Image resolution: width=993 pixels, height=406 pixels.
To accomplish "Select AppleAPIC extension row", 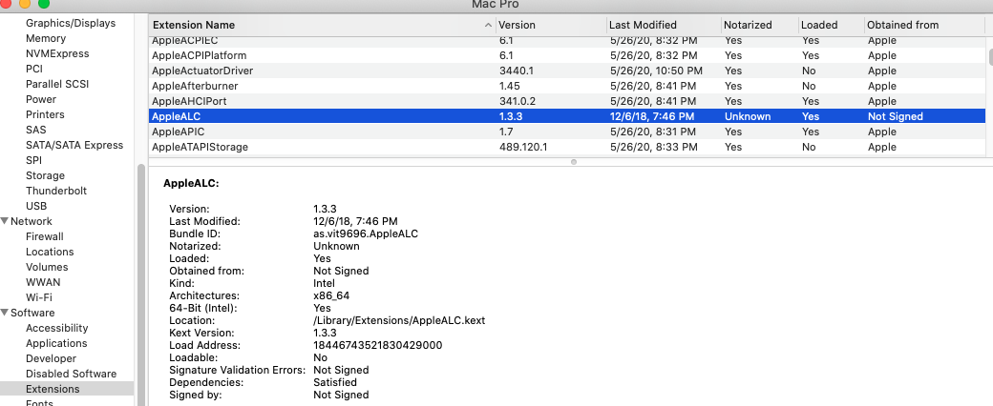I will (x=567, y=132).
